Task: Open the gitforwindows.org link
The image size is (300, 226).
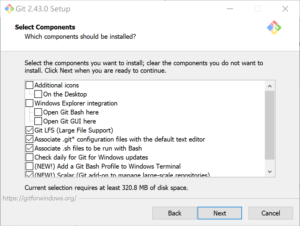Action: [40, 198]
